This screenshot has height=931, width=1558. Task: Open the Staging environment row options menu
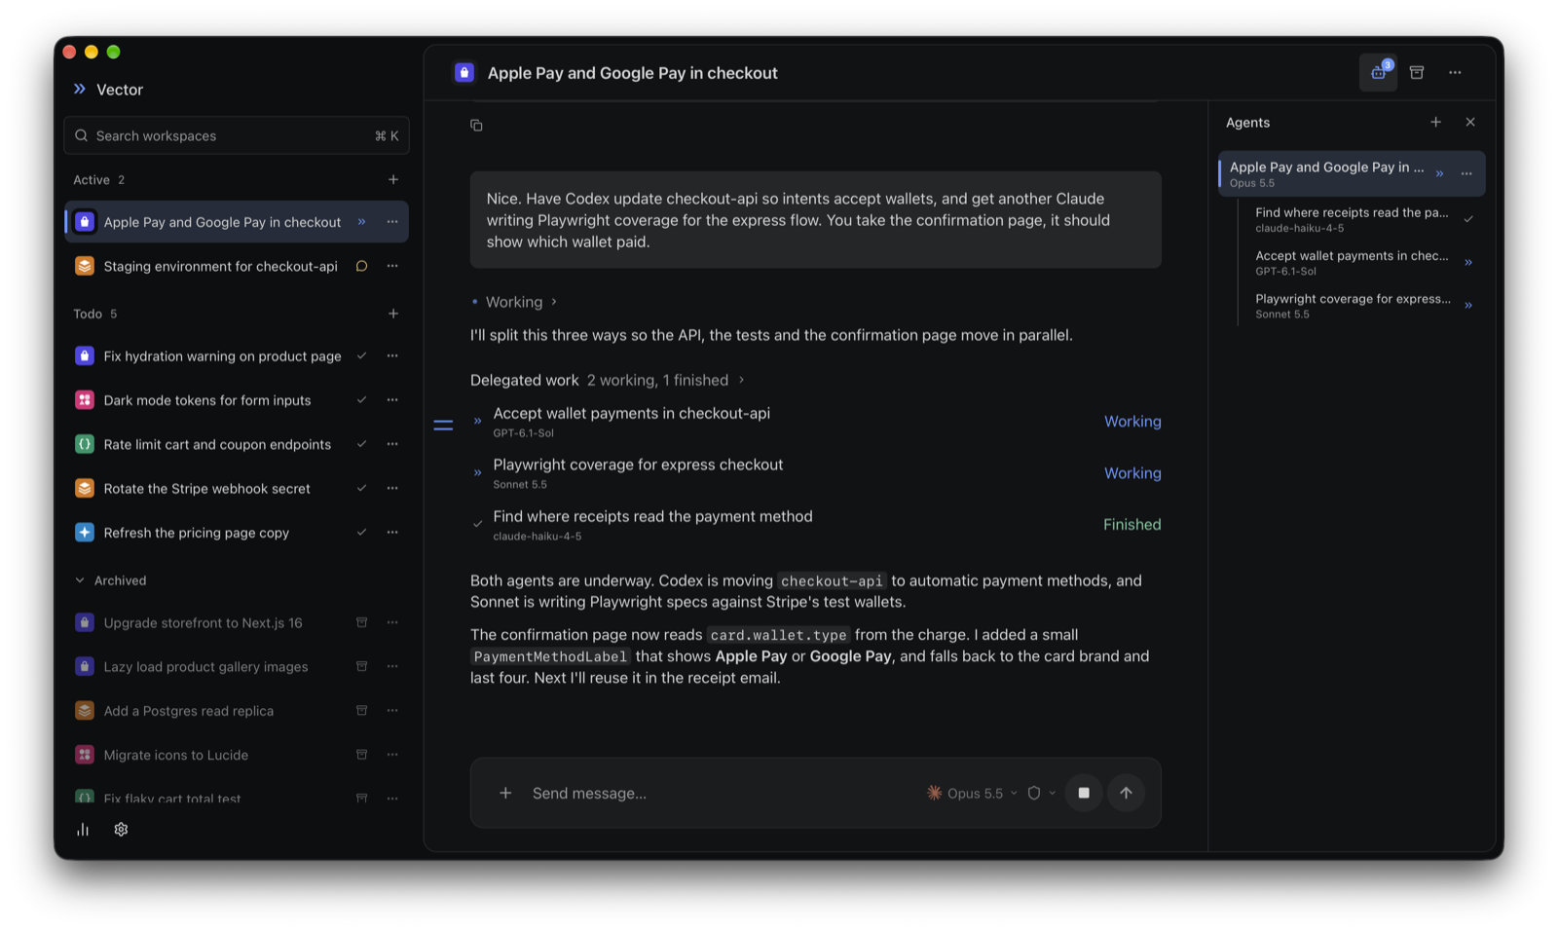(392, 266)
